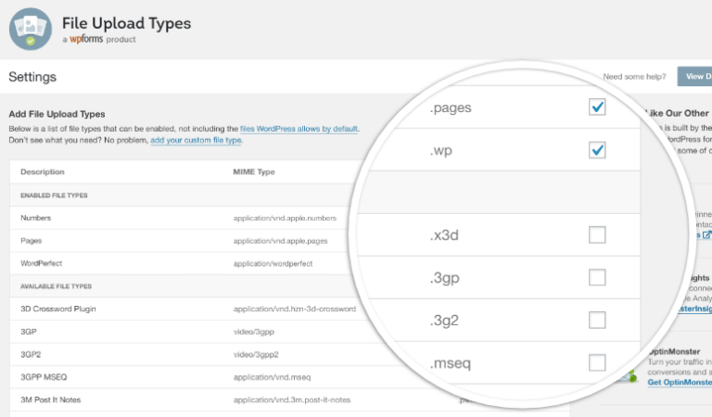Open 'add your custom file type' link
The width and height of the screenshot is (712, 417).
click(196, 140)
